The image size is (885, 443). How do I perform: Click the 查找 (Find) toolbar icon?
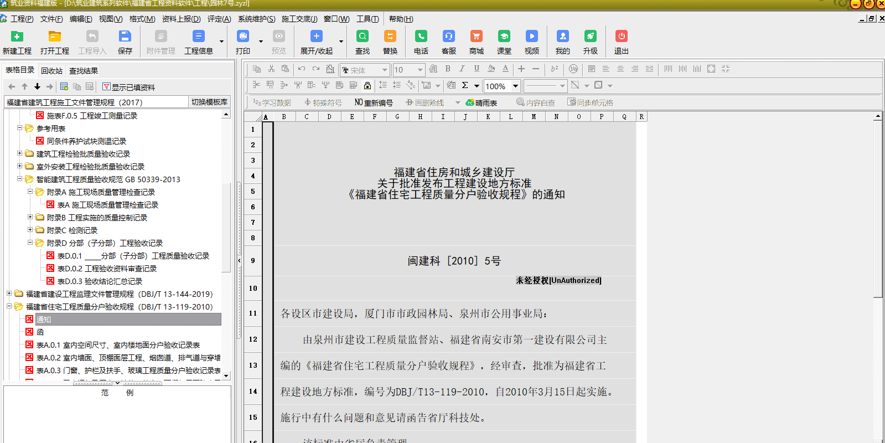tap(363, 37)
